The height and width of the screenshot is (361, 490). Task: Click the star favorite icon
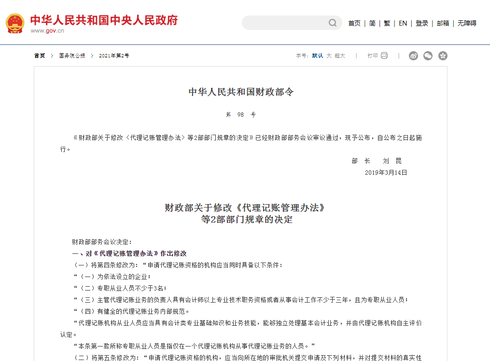[x=443, y=56]
